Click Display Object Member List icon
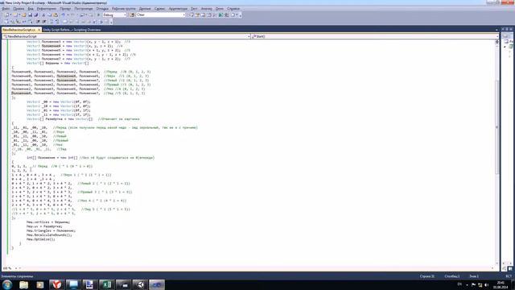 click(x=6, y=22)
